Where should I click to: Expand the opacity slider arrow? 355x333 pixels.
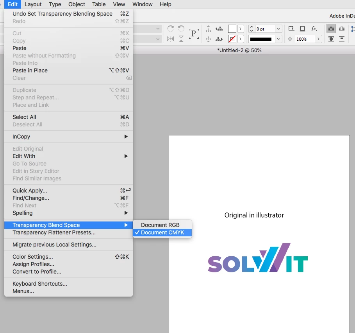pos(319,39)
